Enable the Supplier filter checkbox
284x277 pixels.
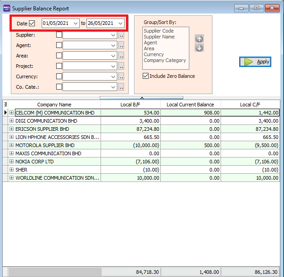click(59, 35)
